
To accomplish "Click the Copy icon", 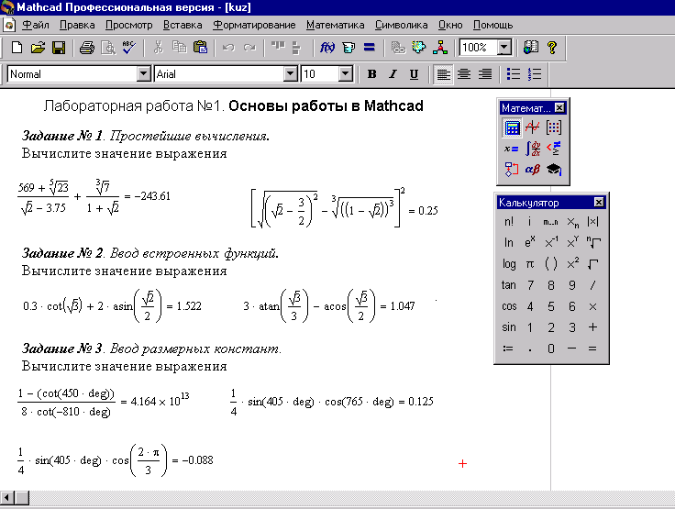I will pos(179,48).
